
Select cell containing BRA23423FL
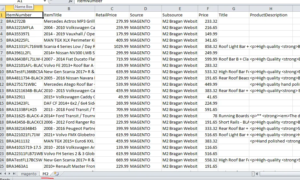[x=24, y=103]
